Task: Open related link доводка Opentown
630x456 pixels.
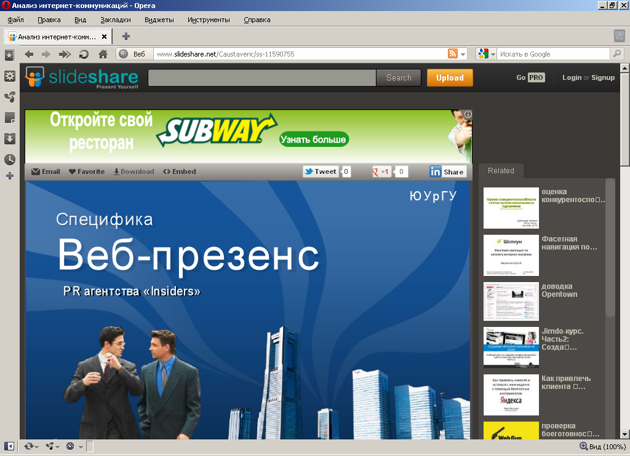Action: point(559,290)
